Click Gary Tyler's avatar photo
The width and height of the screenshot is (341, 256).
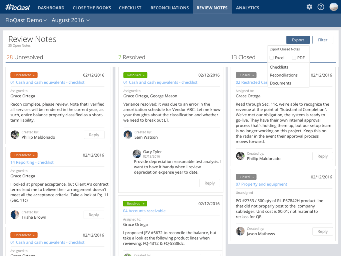coord(137,154)
